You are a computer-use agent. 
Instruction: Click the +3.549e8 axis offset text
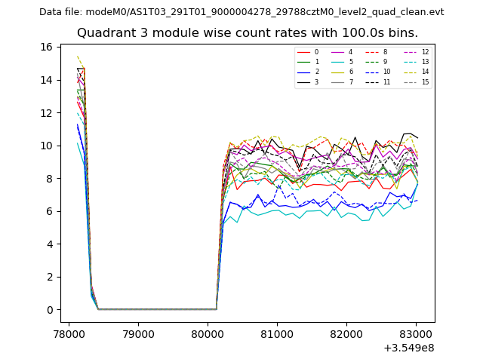coord(408,348)
